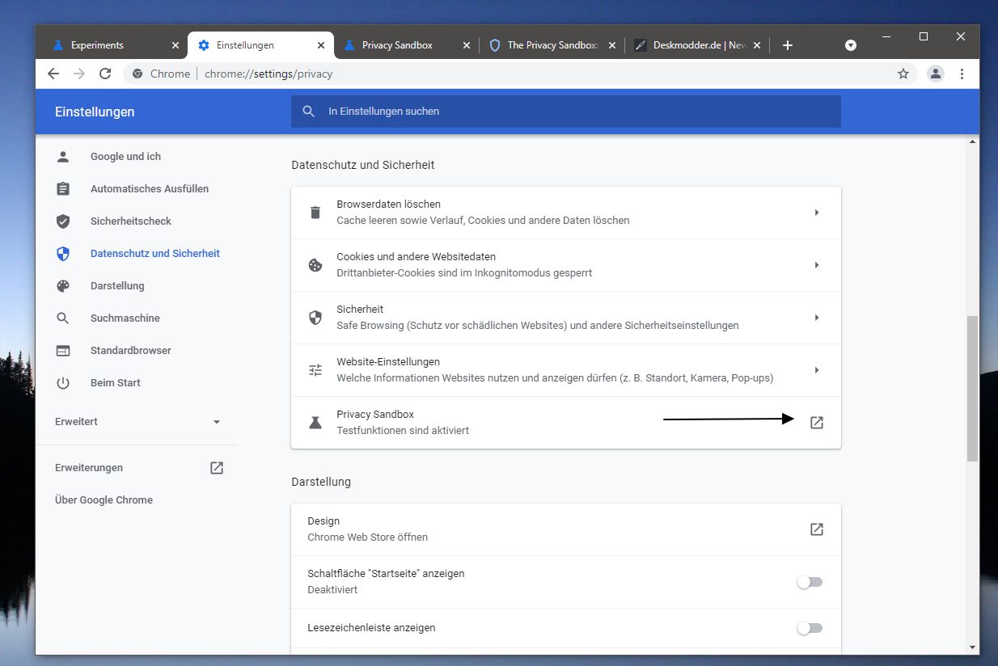Click the palette icon for Darstellung
This screenshot has height=666, width=998.
pyautogui.click(x=63, y=286)
